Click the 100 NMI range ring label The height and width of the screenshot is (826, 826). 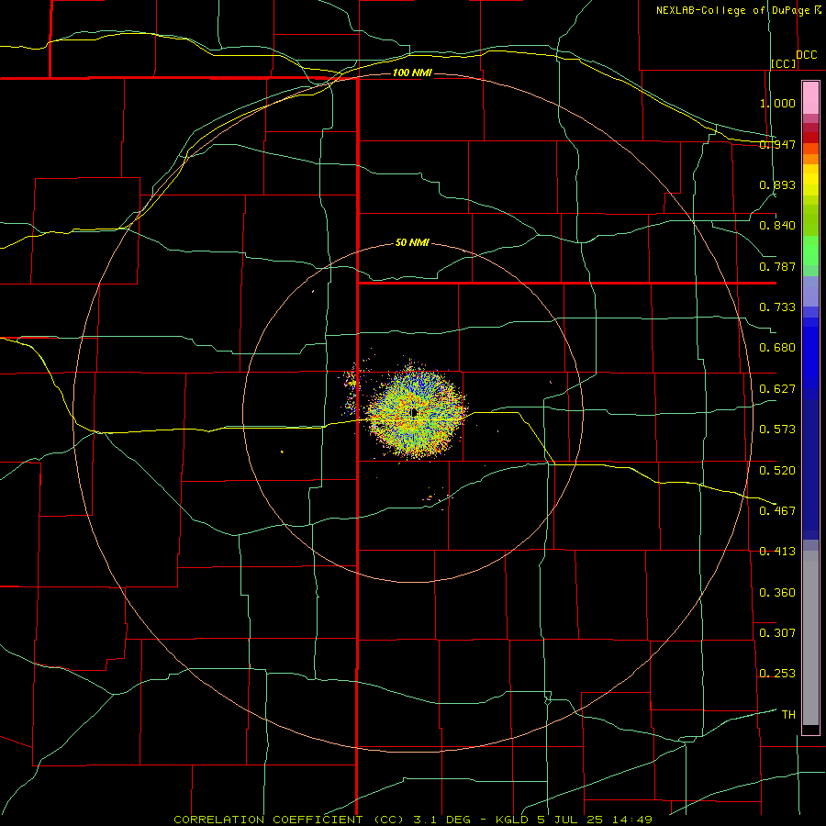pos(412,73)
